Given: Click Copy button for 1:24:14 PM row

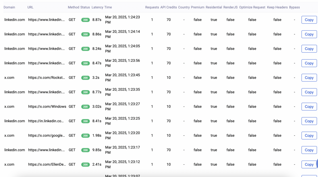Looking at the screenshot, I should coord(309,34).
